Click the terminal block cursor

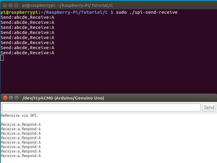2,58
